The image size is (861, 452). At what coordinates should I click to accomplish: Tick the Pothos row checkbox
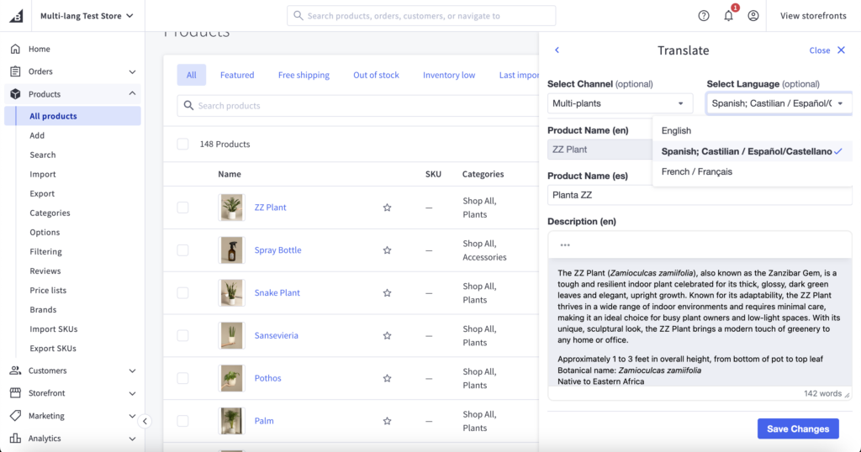pyautogui.click(x=182, y=378)
